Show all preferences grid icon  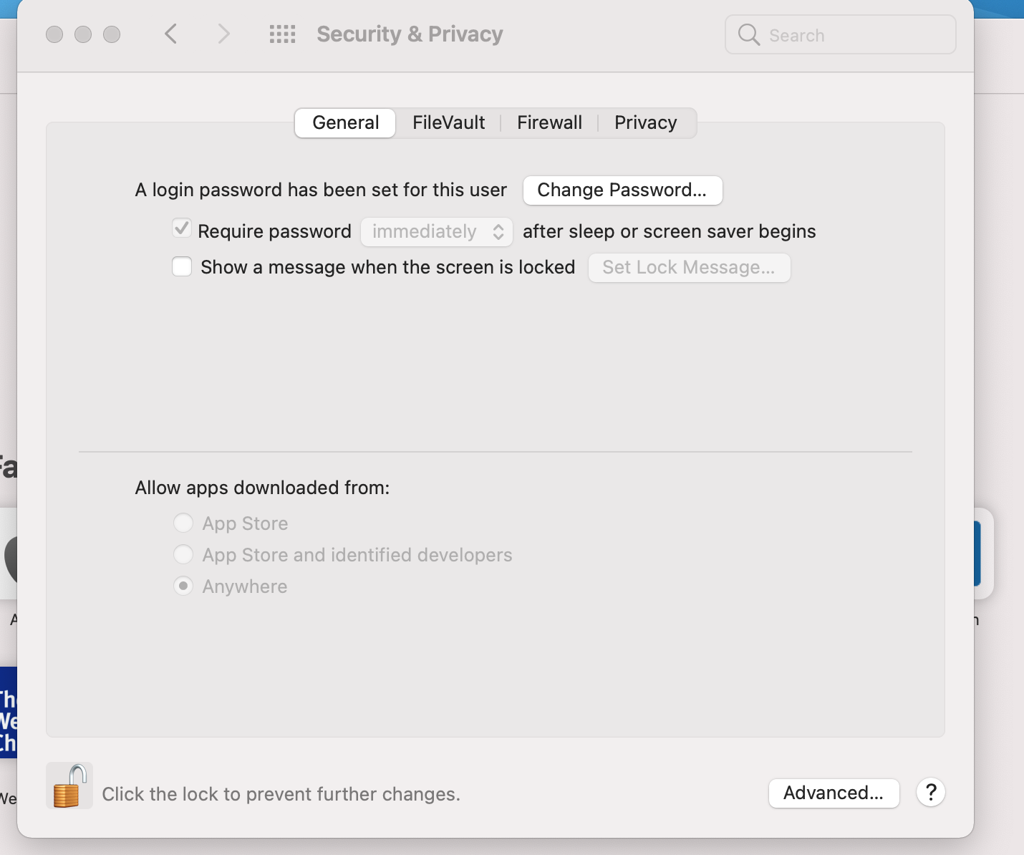282,34
